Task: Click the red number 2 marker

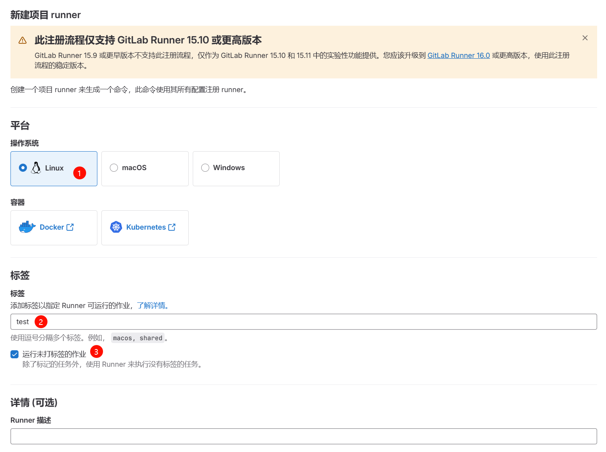Action: (x=41, y=322)
